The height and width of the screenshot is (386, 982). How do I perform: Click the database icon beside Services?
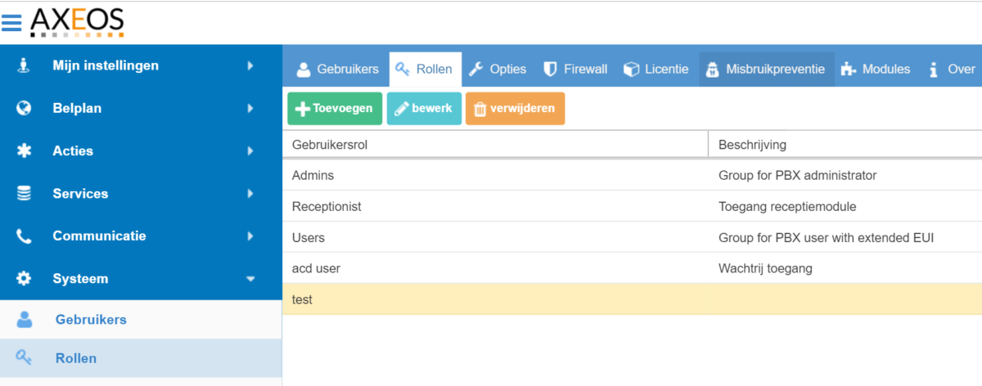(x=24, y=194)
